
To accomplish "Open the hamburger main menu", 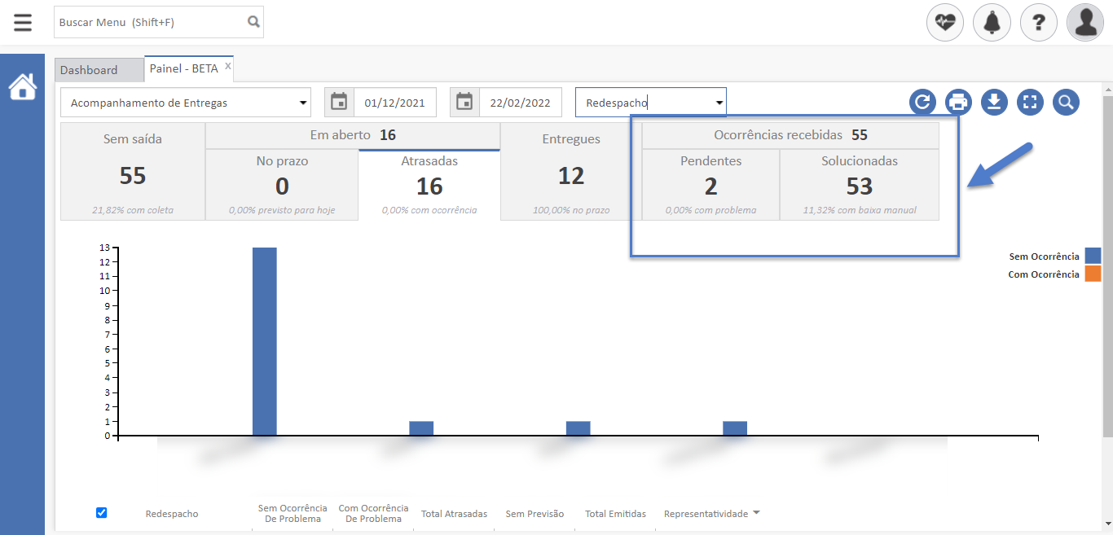I will (23, 22).
